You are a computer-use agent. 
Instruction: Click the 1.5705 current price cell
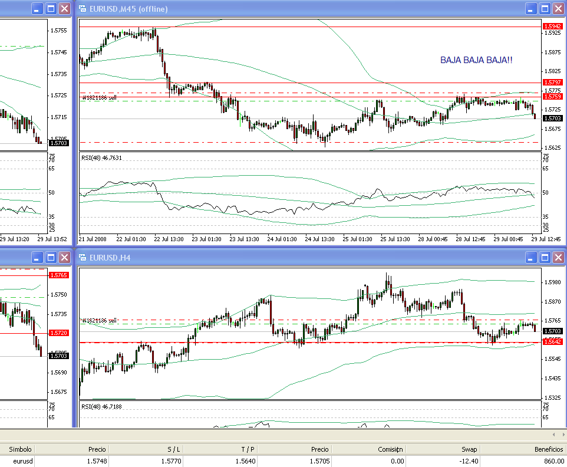(x=319, y=461)
